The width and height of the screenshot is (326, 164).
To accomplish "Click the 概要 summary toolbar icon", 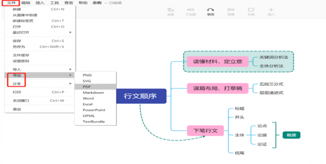I will click(x=231, y=10).
